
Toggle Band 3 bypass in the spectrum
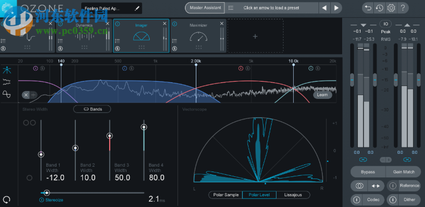pos(240,68)
